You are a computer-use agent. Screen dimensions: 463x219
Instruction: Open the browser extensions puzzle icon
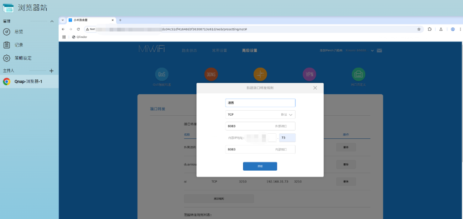pyautogui.click(x=430, y=29)
